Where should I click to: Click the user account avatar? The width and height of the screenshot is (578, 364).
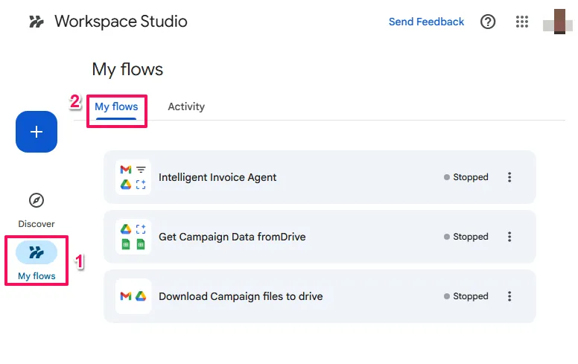pos(557,22)
